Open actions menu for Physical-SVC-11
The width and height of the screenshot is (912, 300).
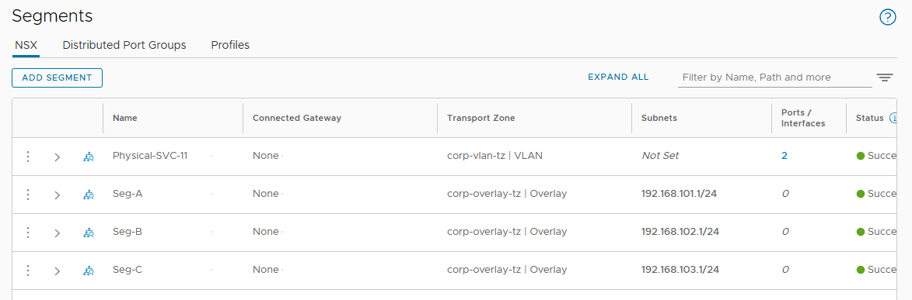coord(28,156)
